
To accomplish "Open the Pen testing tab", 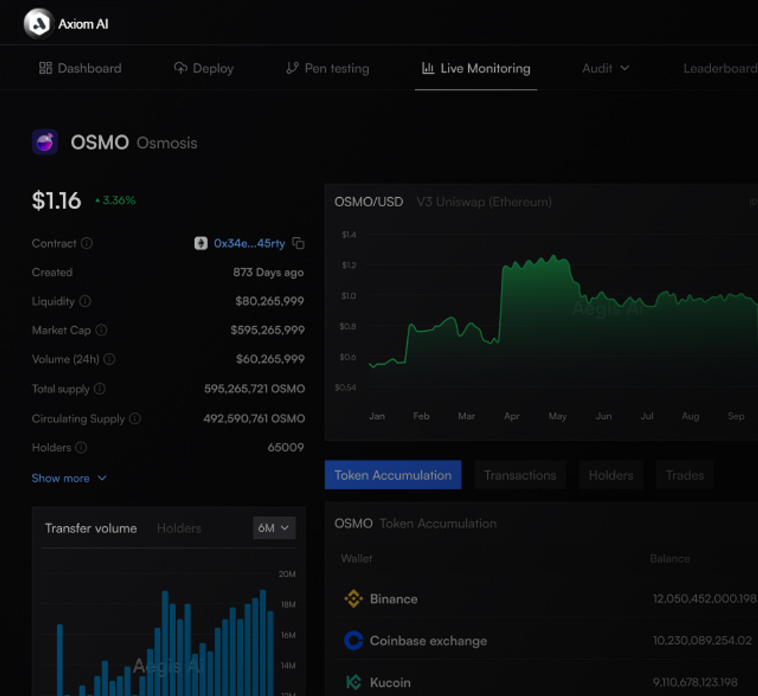I will point(327,68).
